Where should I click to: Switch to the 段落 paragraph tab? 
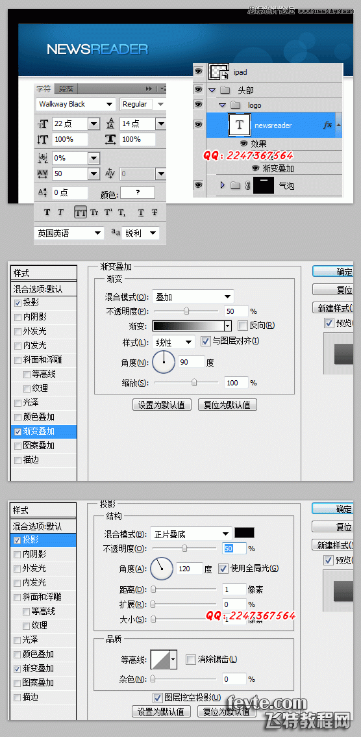point(67,88)
